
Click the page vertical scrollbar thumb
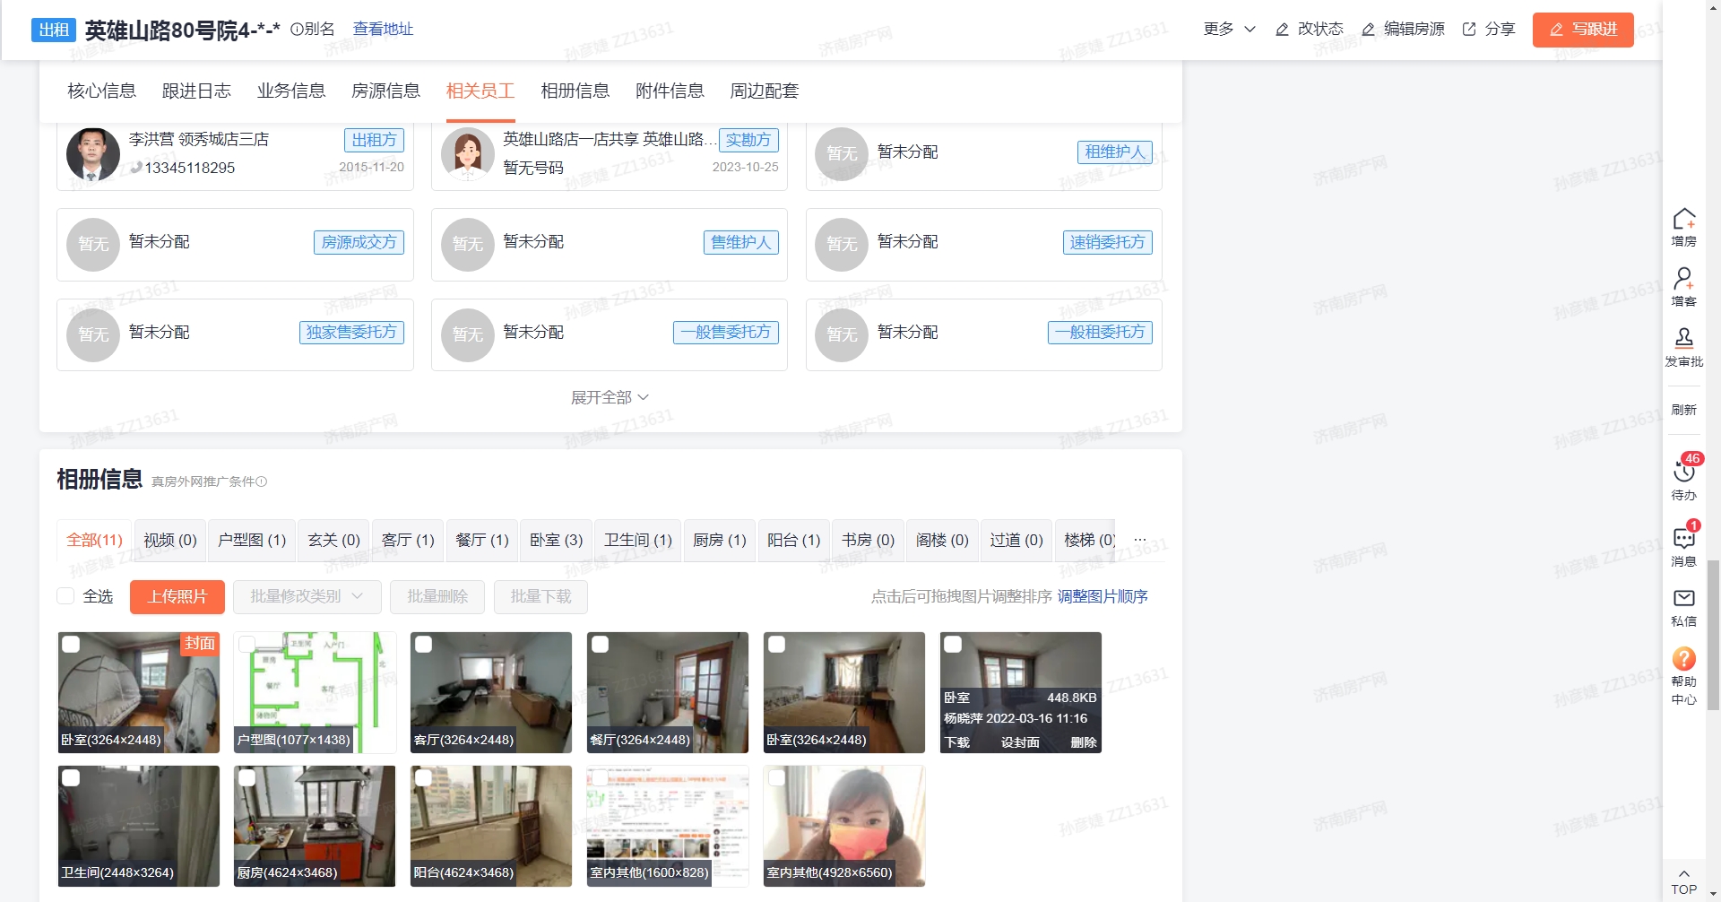pos(1713,634)
